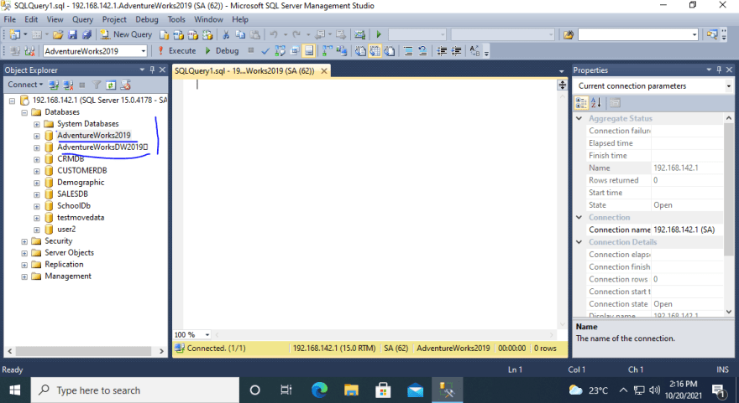
Task: Click the Undo arrow icon
Action: pos(273,34)
